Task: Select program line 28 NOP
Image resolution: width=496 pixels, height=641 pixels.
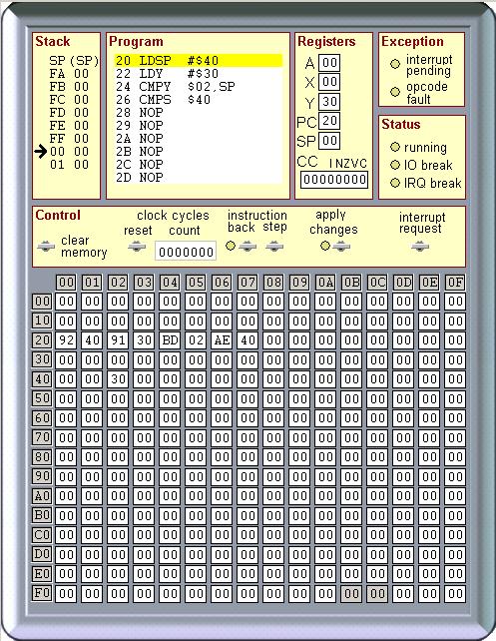Action: point(199,113)
